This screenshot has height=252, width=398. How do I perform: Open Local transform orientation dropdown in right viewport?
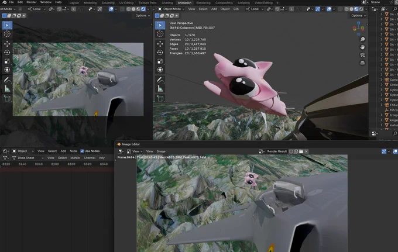[255, 9]
